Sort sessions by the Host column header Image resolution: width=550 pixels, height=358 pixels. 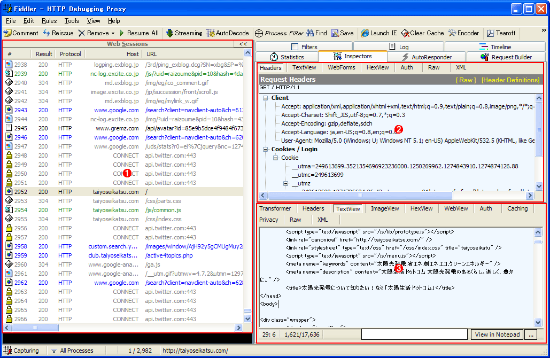point(113,54)
